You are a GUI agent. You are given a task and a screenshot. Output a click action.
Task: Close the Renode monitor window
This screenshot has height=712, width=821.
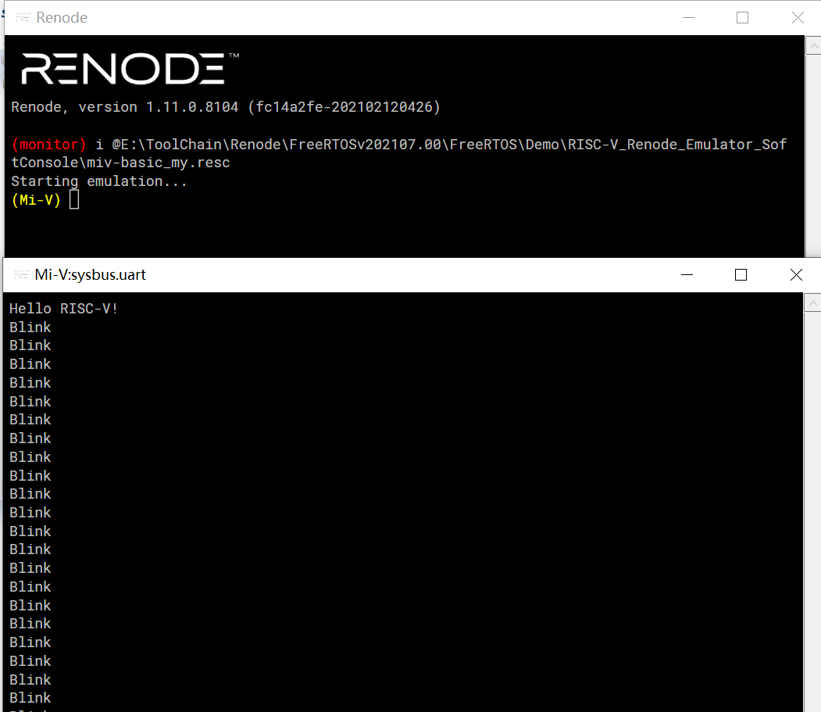(x=798, y=18)
